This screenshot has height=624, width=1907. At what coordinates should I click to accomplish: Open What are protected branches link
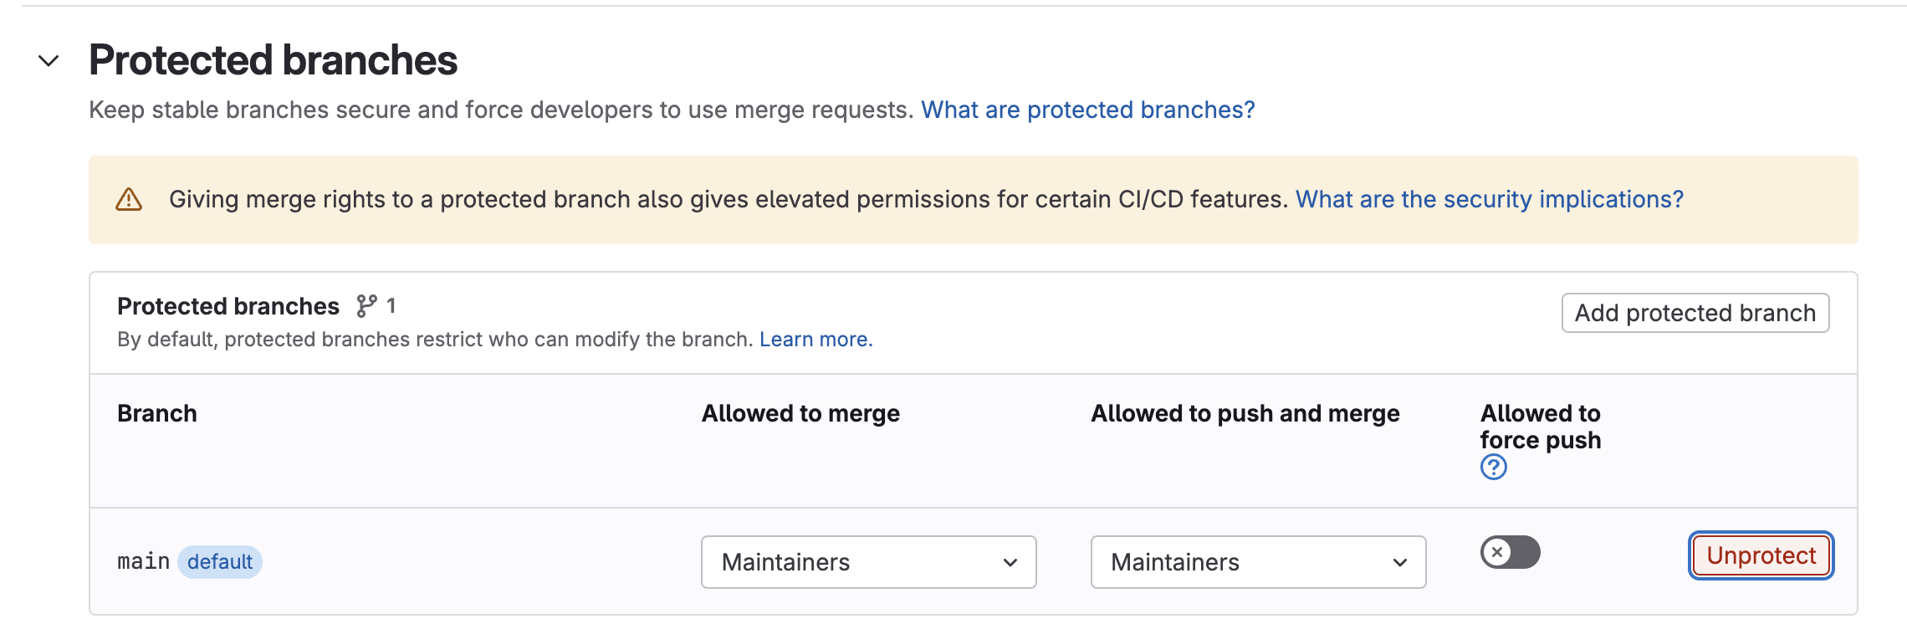point(1088,110)
